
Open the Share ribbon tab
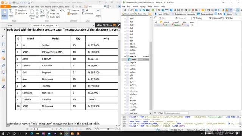point(54,7)
